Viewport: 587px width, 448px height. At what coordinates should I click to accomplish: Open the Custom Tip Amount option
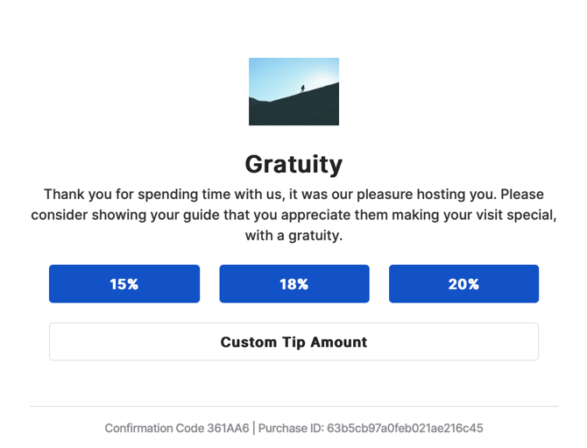coord(293,342)
